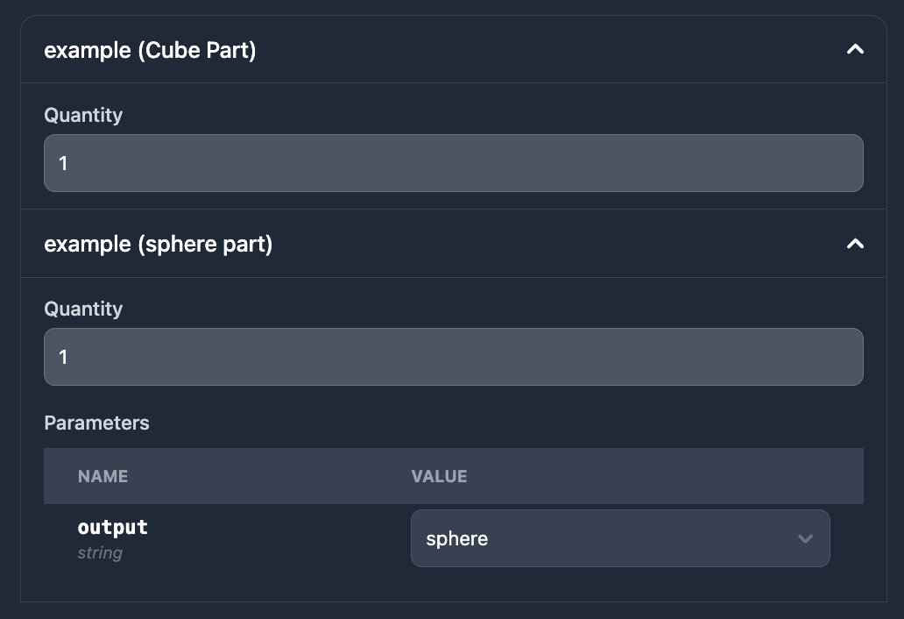The image size is (904, 619).
Task: Click the Quantity label under Cube Part
Action: (x=83, y=115)
